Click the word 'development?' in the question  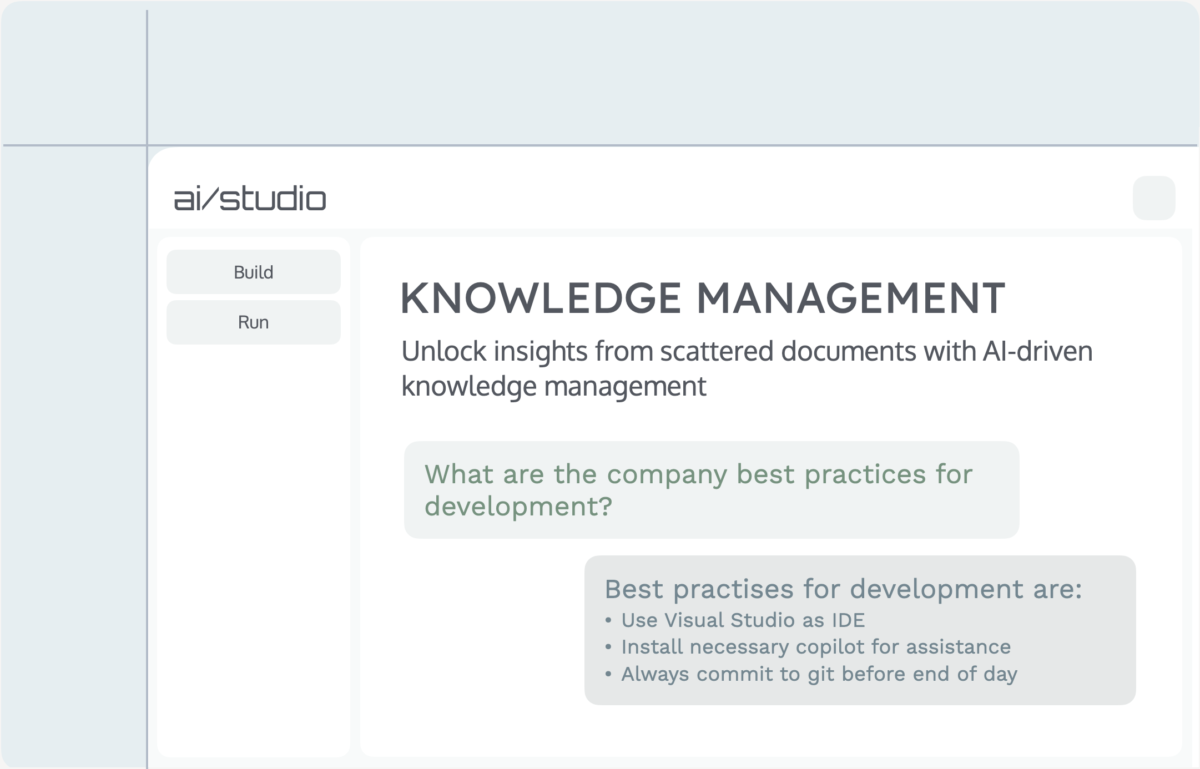(518, 507)
